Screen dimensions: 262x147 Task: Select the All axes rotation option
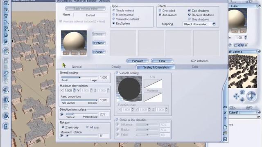pyautogui.click(x=87, y=127)
